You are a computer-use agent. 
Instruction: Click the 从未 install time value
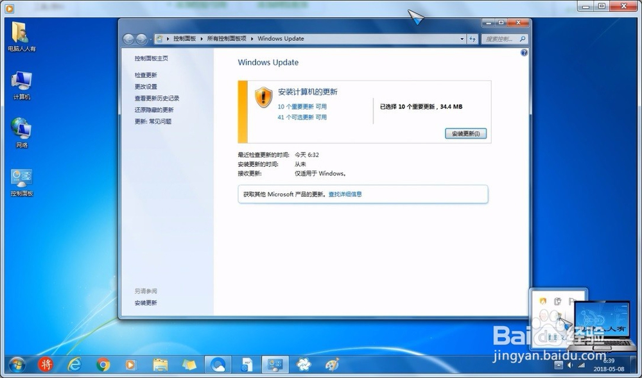click(x=300, y=164)
